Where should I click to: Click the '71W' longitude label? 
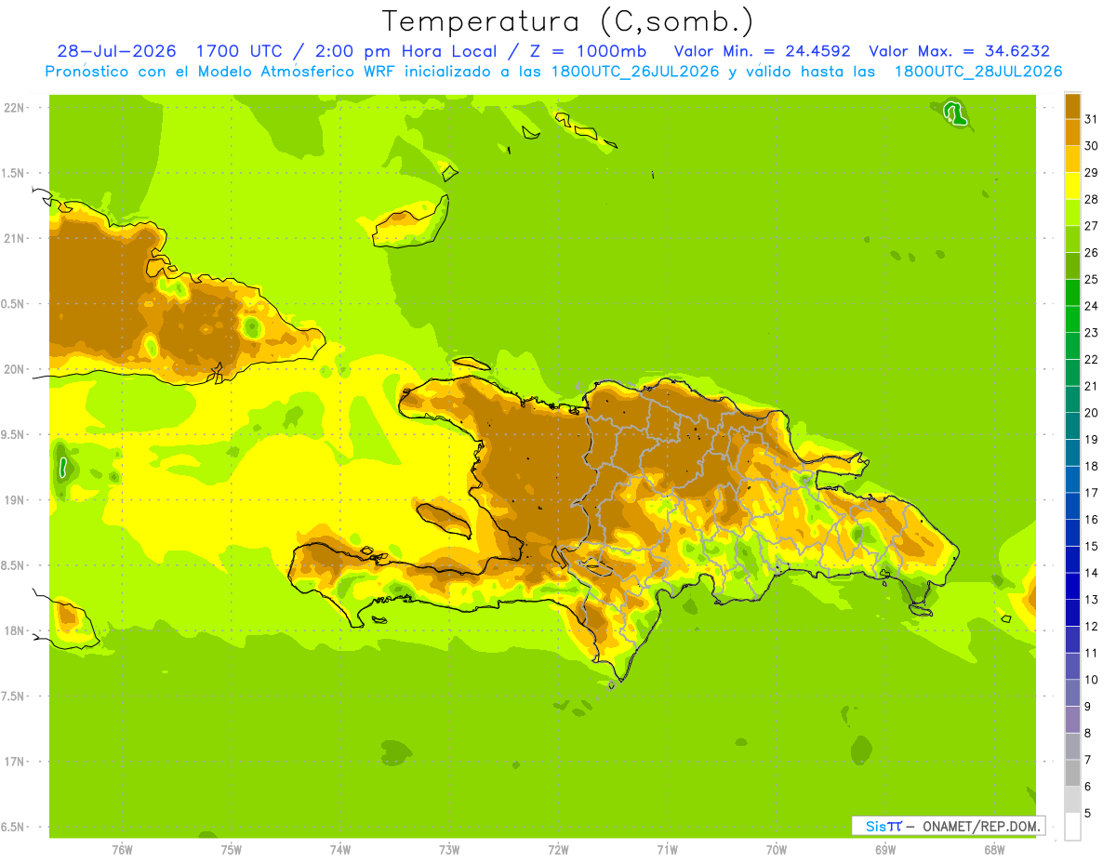[667, 850]
